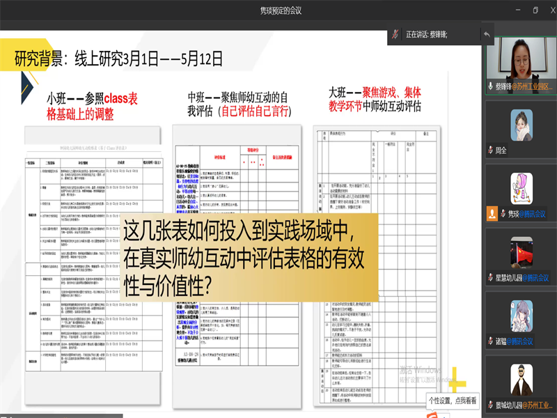This screenshot has height=418, width=557.
Task: Click the muted mic icon in speaker bar
Action: point(395,34)
